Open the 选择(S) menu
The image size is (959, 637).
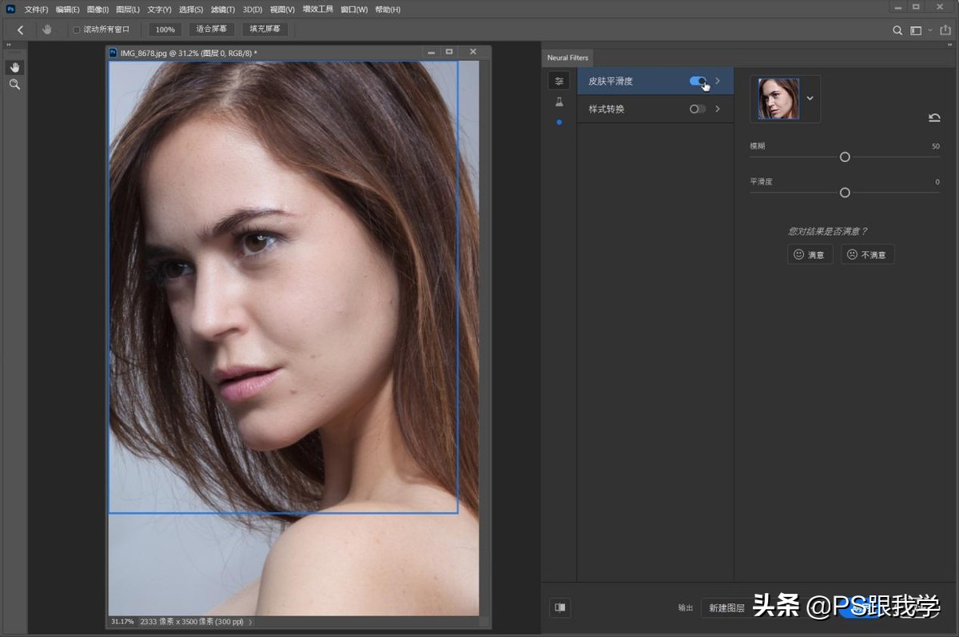191,10
